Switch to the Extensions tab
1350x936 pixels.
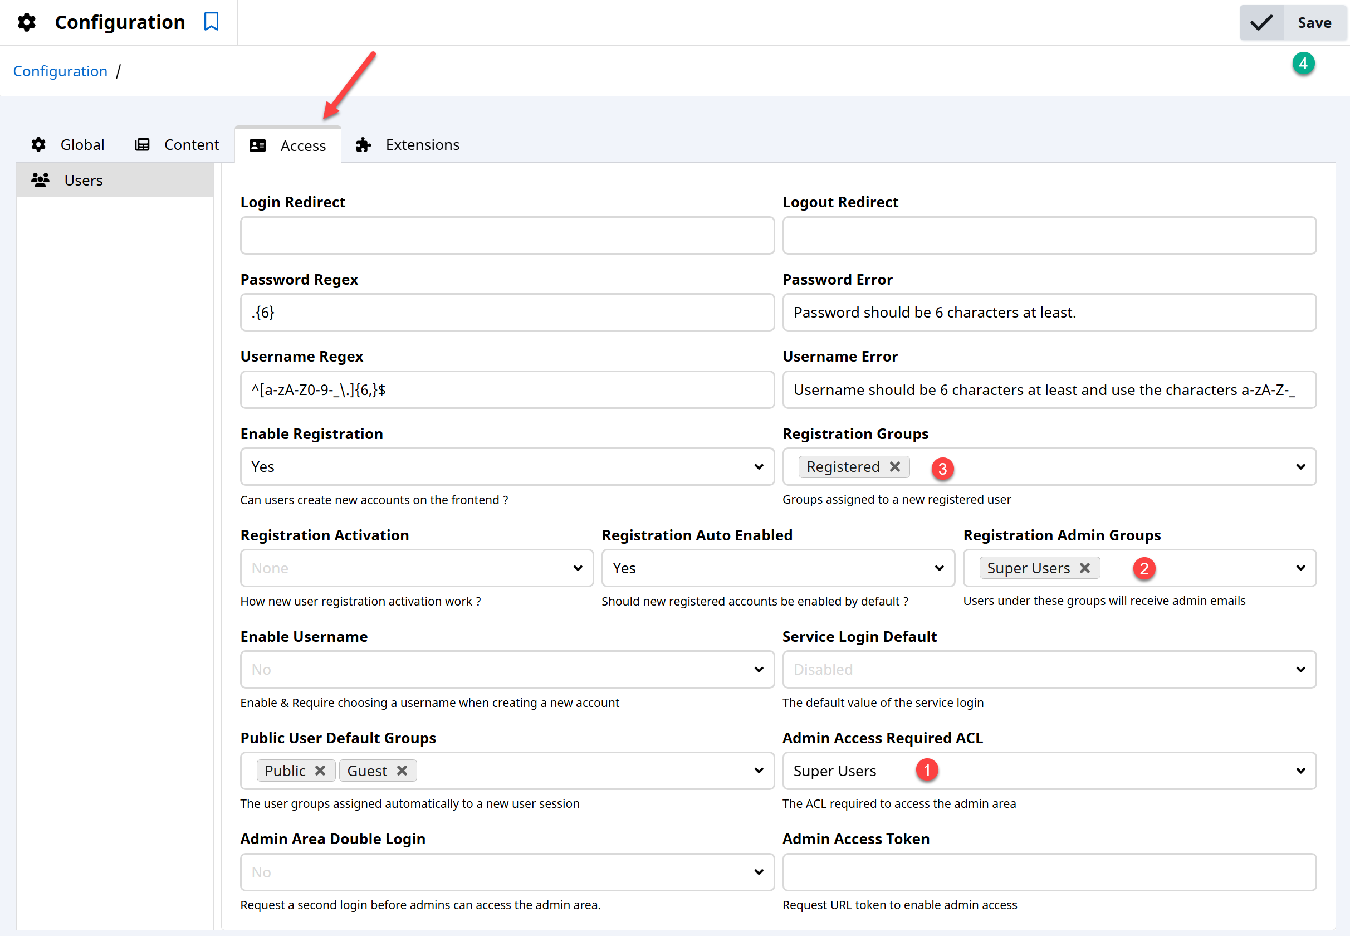[x=408, y=144]
